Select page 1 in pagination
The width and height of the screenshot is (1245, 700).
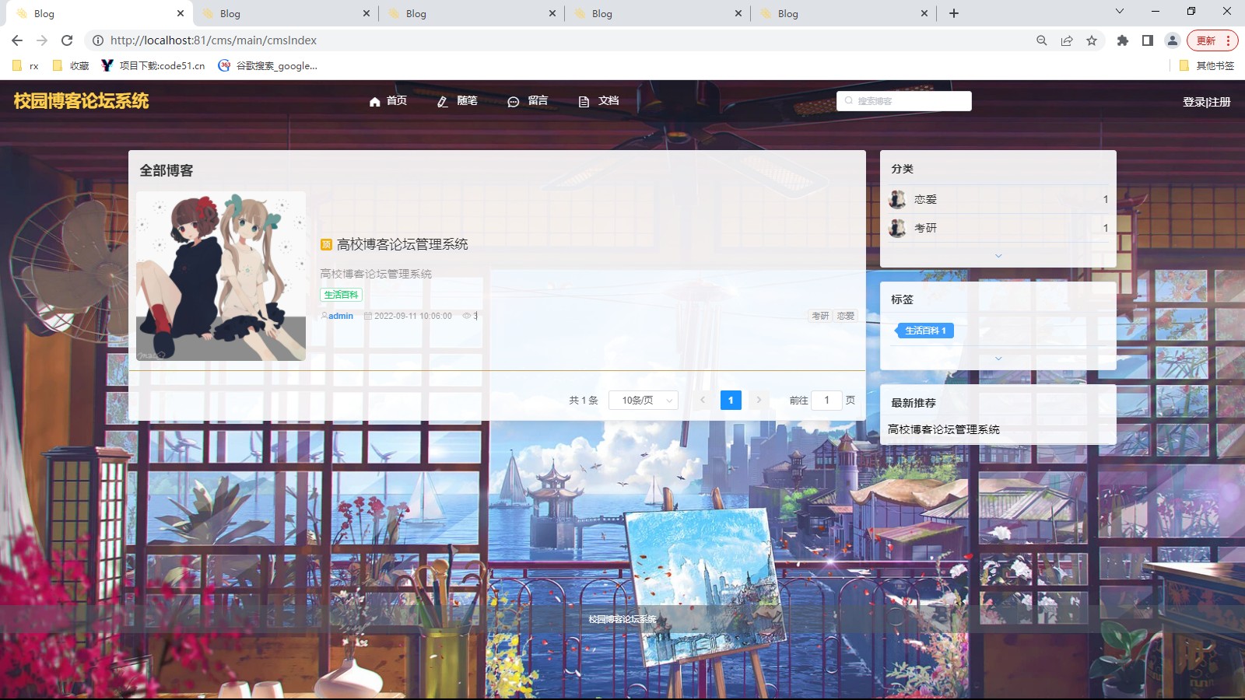click(x=731, y=400)
